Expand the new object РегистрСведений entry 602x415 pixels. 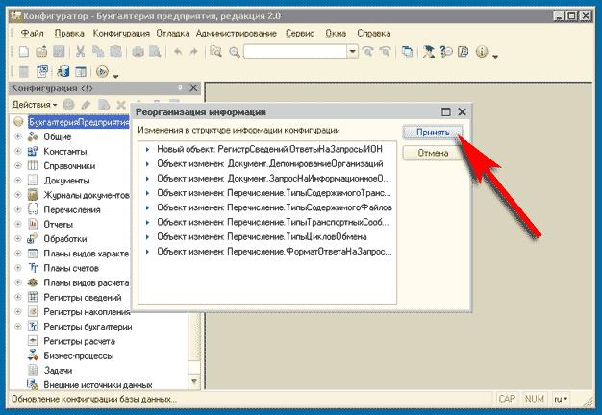(x=146, y=149)
